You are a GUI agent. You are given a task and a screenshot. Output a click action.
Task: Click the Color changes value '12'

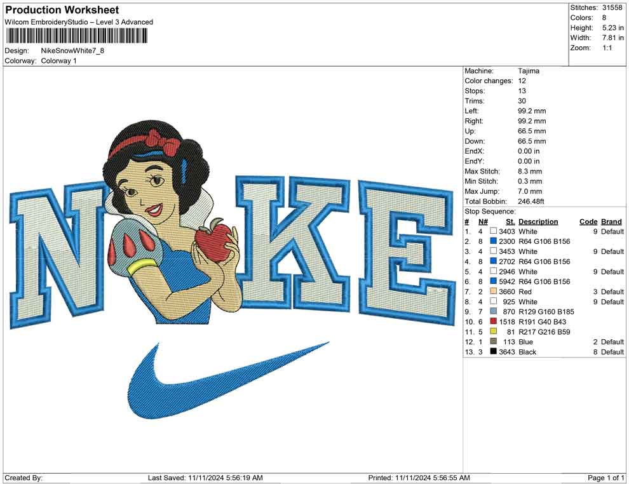point(522,81)
